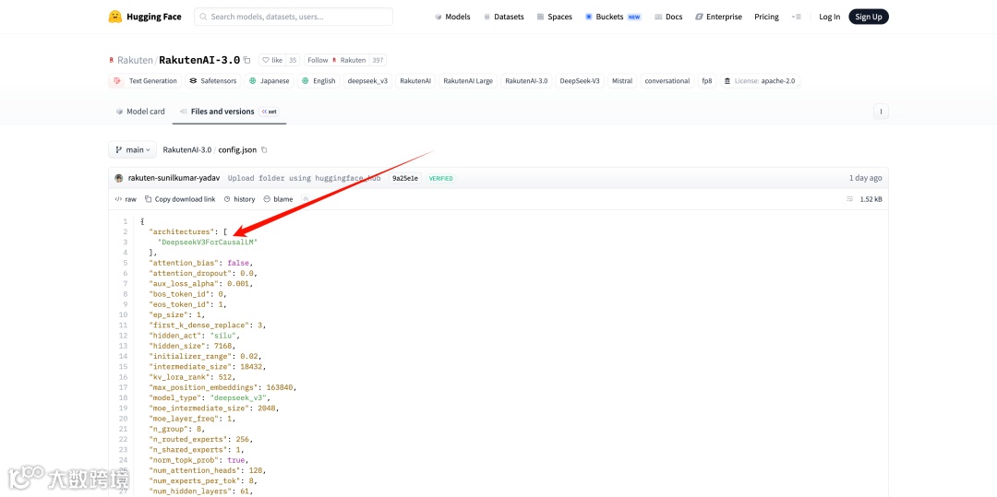997x497 pixels.
Task: Click the 1 day ago timestamp
Action: pos(865,178)
